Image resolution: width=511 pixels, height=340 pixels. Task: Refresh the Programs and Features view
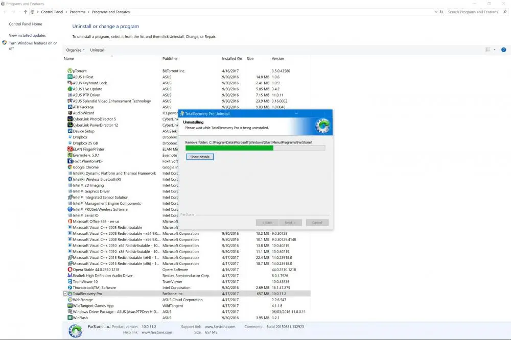click(x=442, y=12)
